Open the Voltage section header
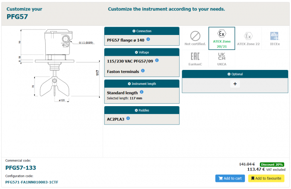Screen dimensions: 291x189 (x=142, y=52)
